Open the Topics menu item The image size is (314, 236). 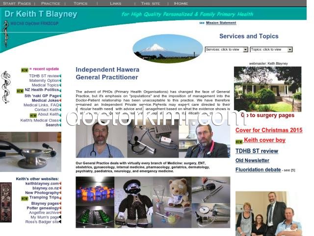80,3
